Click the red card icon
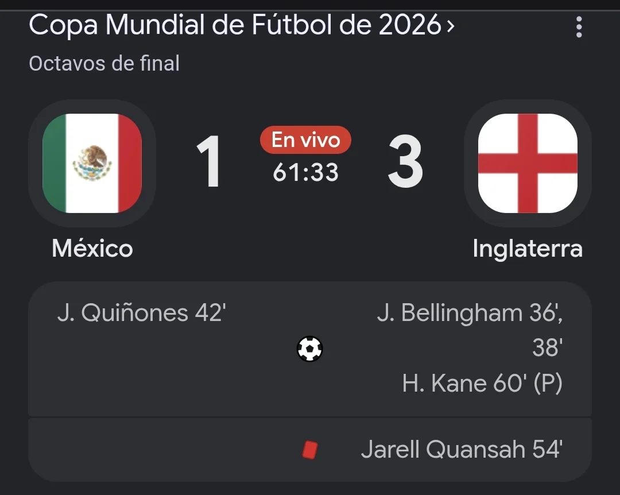Screen dimensions: 620x495 [x=310, y=450]
